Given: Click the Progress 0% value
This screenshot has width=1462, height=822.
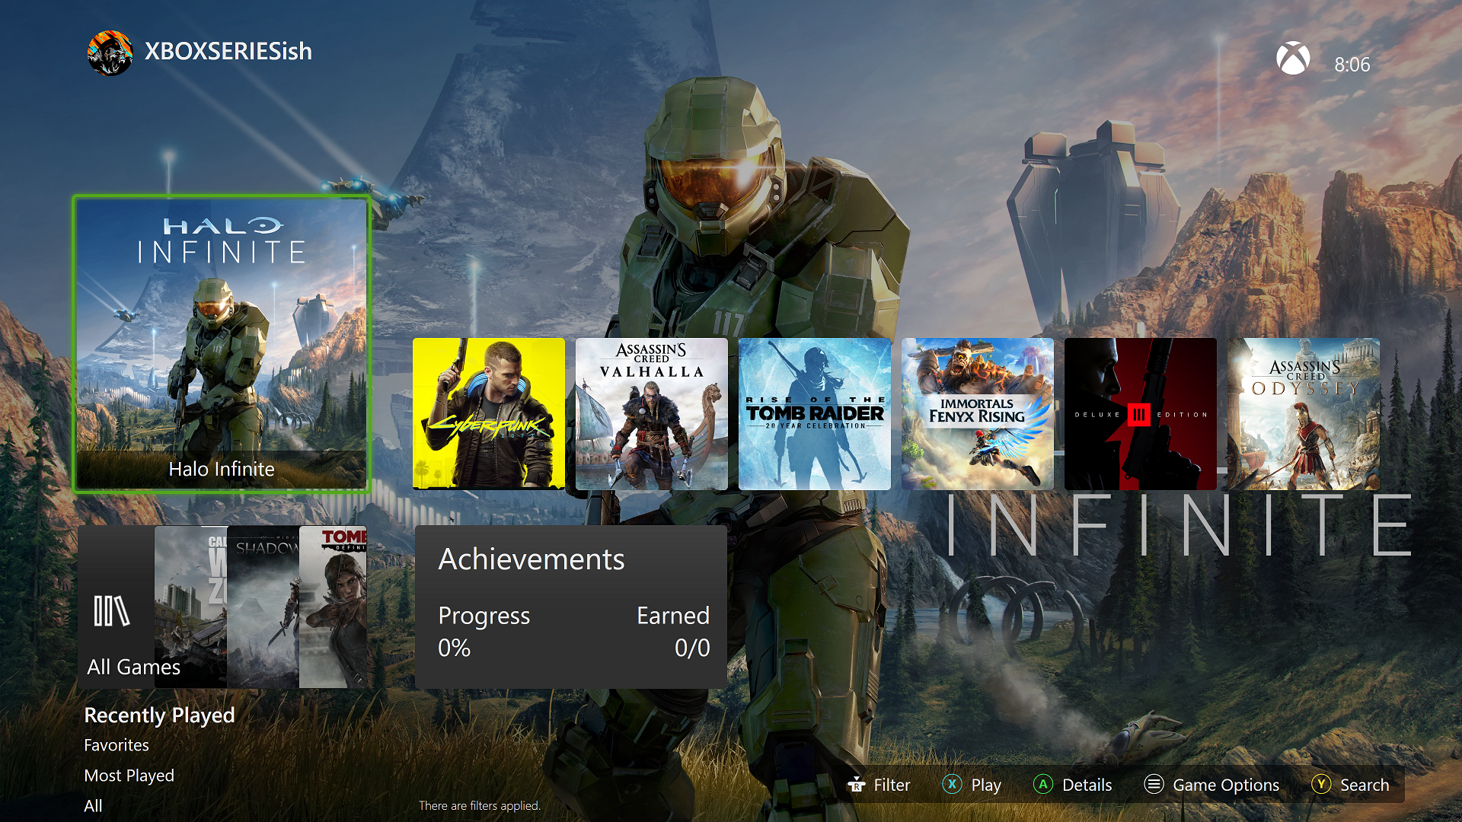Looking at the screenshot, I should pyautogui.click(x=455, y=648).
